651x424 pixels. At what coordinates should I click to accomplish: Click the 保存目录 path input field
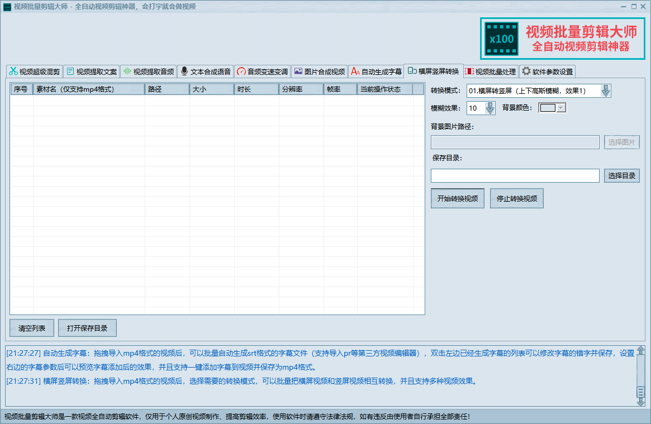tap(515, 176)
